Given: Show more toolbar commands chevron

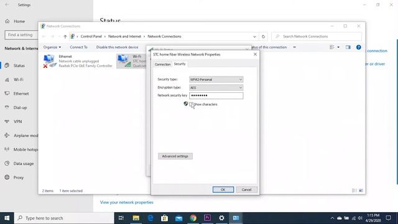Looking at the screenshot, I should pyautogui.click(x=294, y=47).
